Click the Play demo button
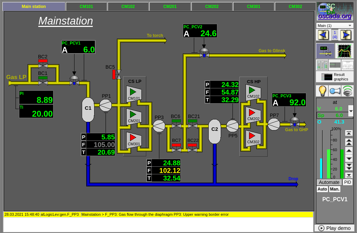The image size is (357, 233). tap(335, 228)
